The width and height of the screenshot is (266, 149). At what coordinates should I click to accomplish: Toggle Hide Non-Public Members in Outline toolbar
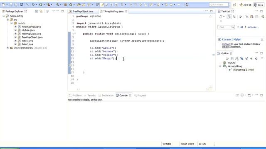pyautogui.click(x=251, y=58)
